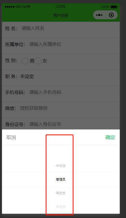
Task: Click the WiFi signal icon
Action: tap(29, 7)
